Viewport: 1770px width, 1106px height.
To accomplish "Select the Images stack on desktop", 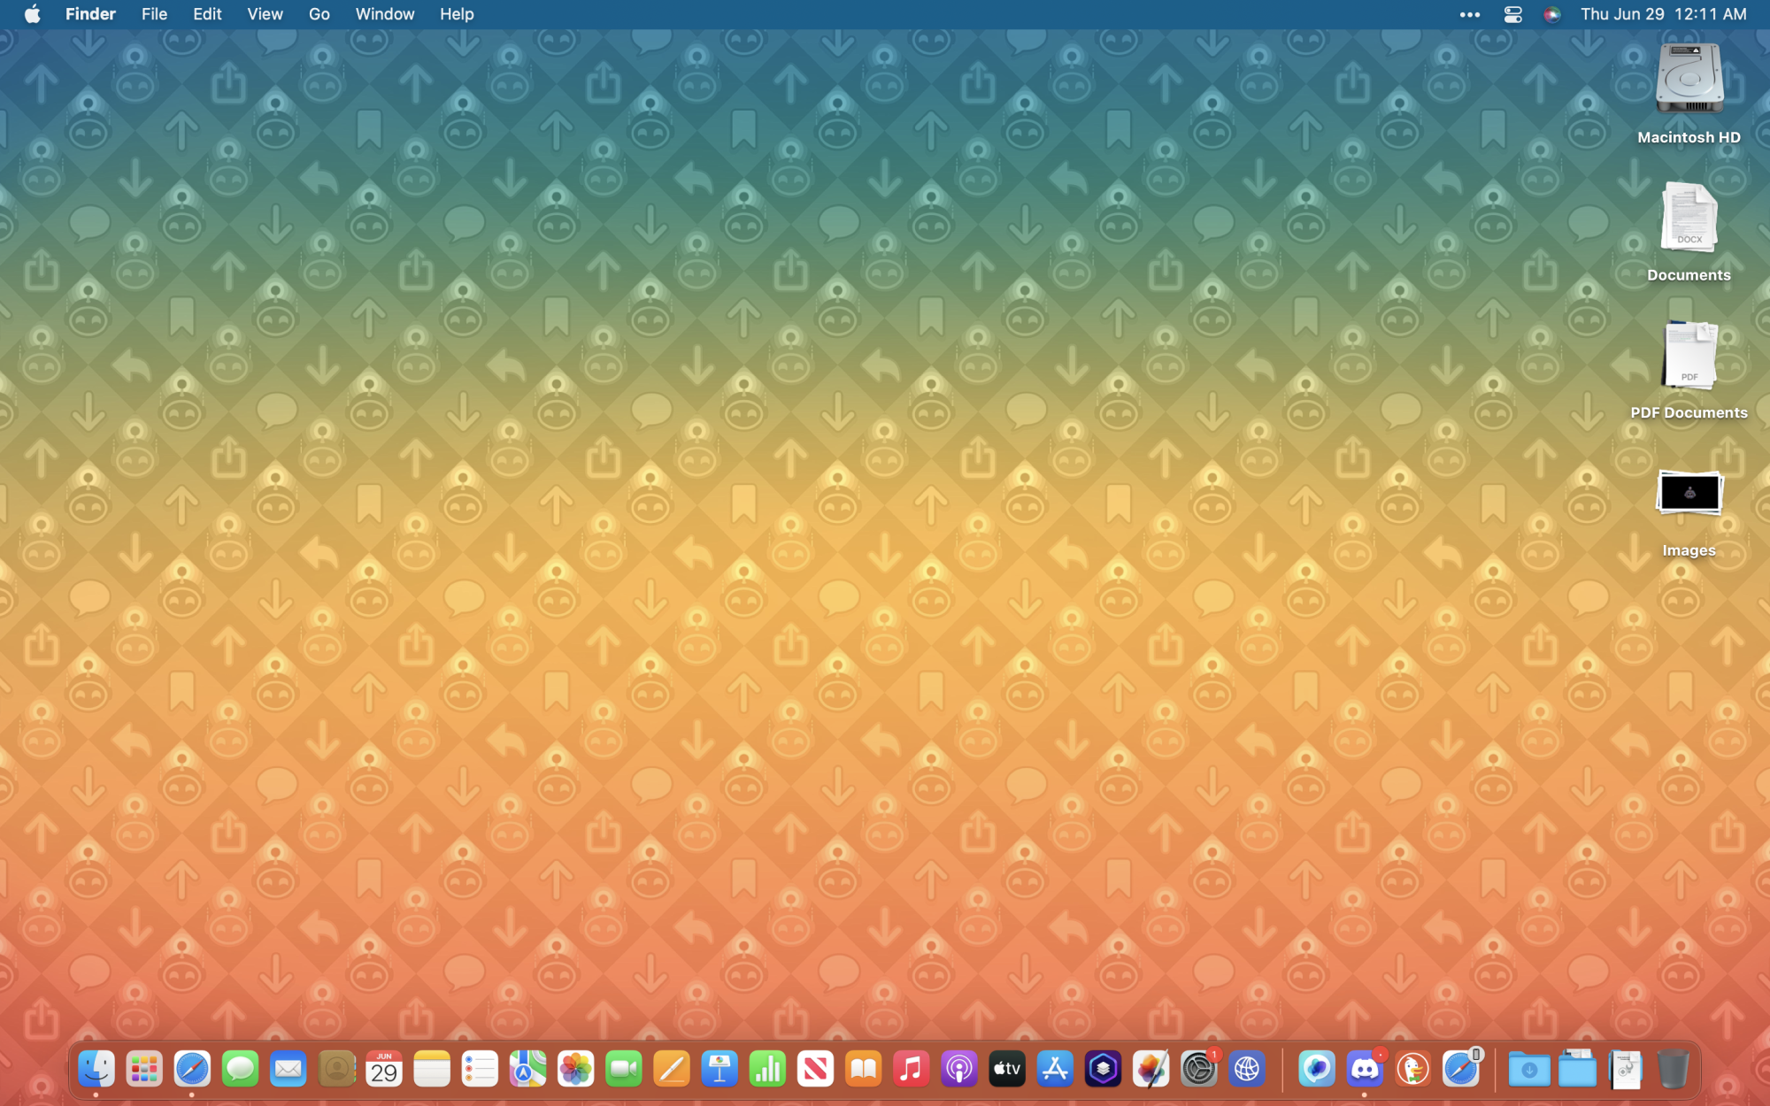I will pyautogui.click(x=1689, y=495).
